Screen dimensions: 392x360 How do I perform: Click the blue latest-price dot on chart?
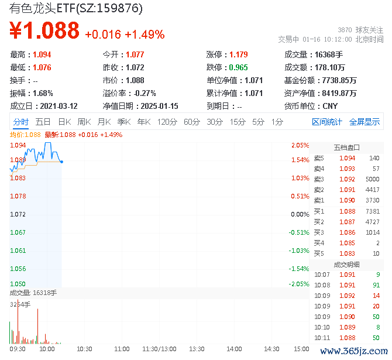pos(62,162)
